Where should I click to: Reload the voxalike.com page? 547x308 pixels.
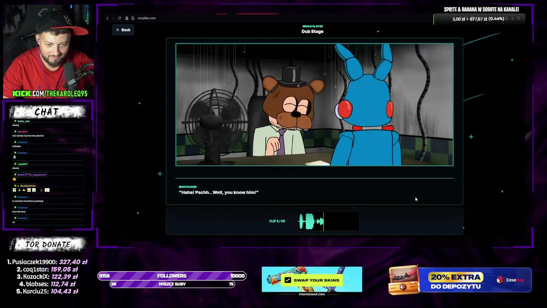tap(119, 18)
